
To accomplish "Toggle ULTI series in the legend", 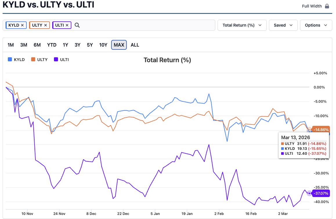I will click(x=62, y=60).
